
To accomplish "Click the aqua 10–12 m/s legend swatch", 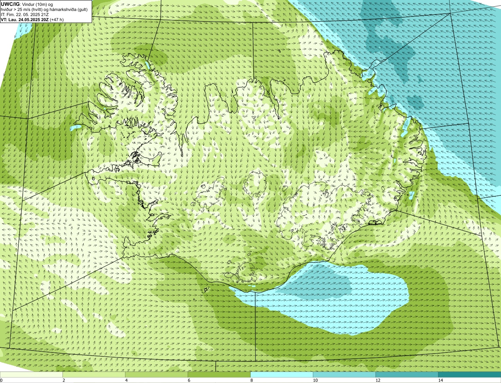I will pos(344,375).
